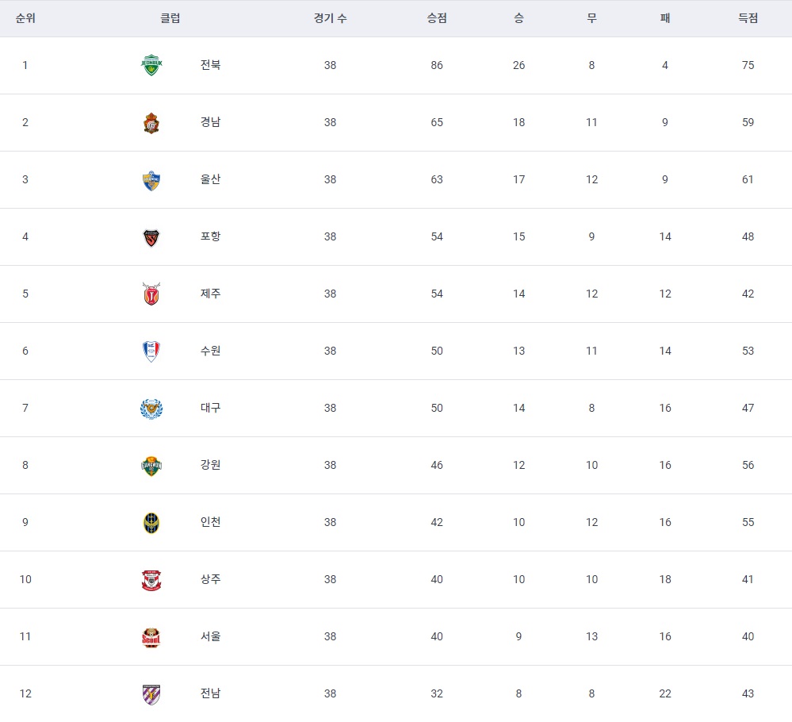Click the Gyeongnam club crest icon
This screenshot has height=722, width=792.
(x=151, y=123)
